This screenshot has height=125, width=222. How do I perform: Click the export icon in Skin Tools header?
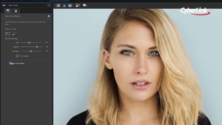click(49, 5)
